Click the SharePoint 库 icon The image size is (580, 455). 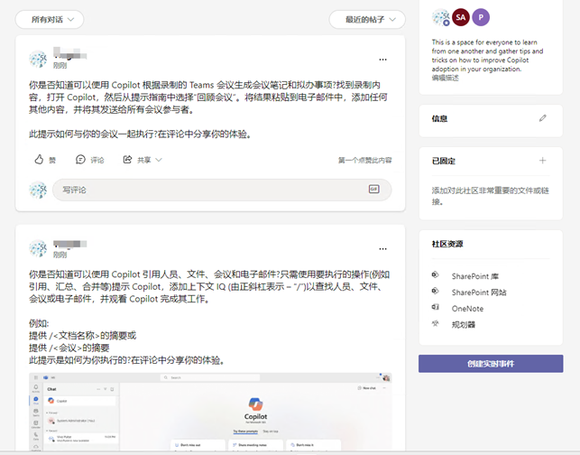(x=436, y=274)
